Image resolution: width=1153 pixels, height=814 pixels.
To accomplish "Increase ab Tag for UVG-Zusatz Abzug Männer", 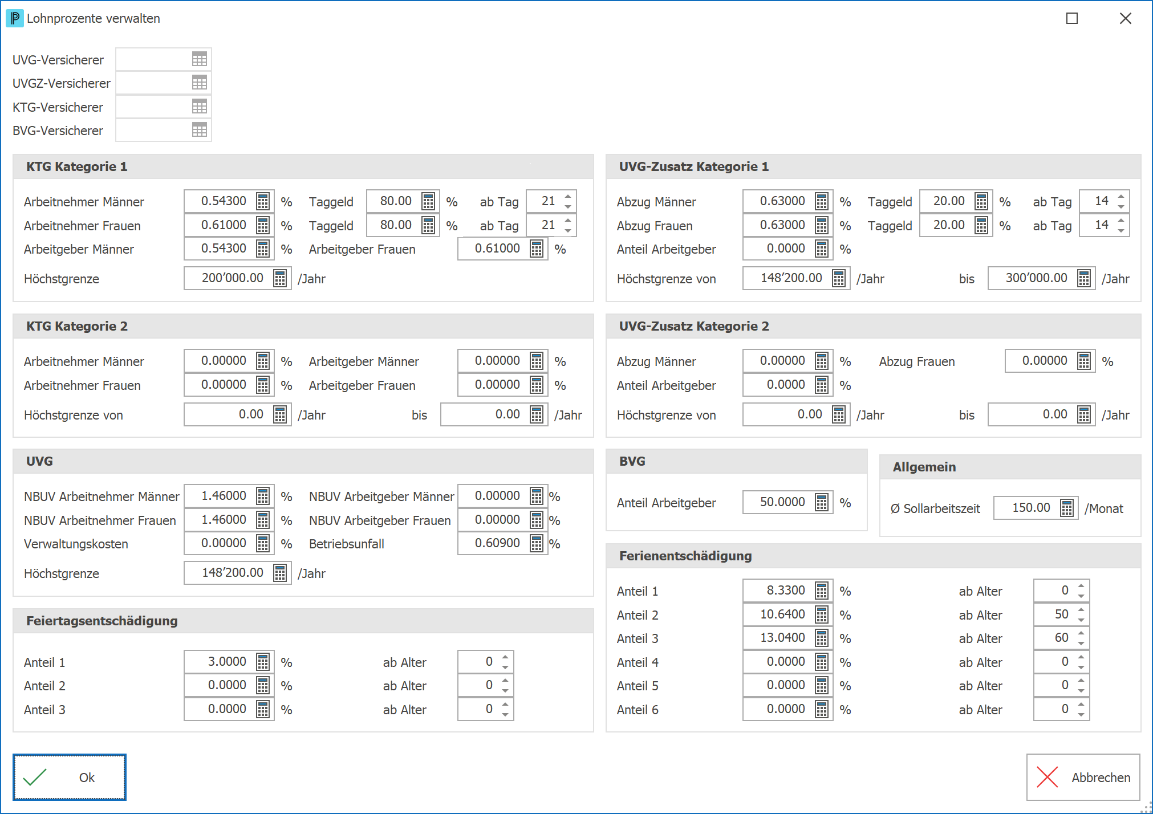I will coord(1121,196).
